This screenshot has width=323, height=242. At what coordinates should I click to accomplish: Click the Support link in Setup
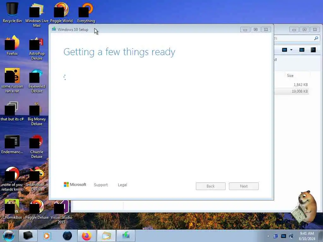[x=101, y=185]
